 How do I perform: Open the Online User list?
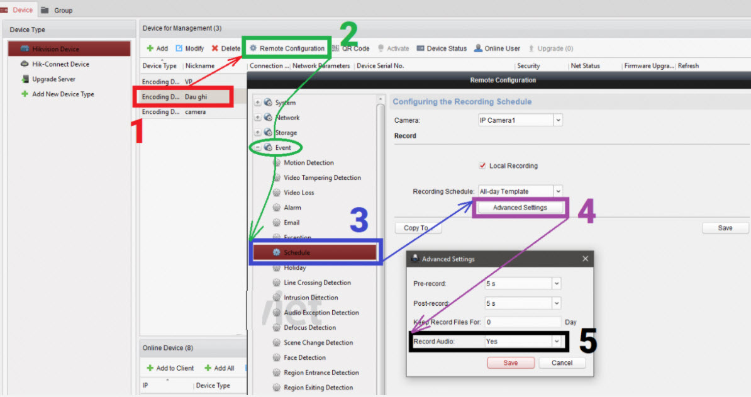(497, 48)
